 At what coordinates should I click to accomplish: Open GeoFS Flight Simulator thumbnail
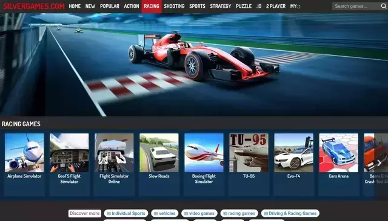69,153
